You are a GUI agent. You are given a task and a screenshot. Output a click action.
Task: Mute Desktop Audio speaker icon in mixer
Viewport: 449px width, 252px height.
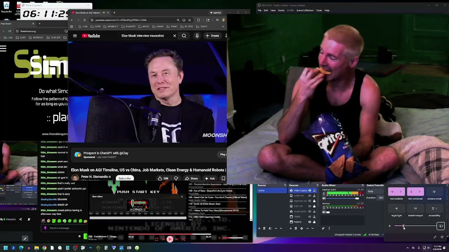point(324,198)
